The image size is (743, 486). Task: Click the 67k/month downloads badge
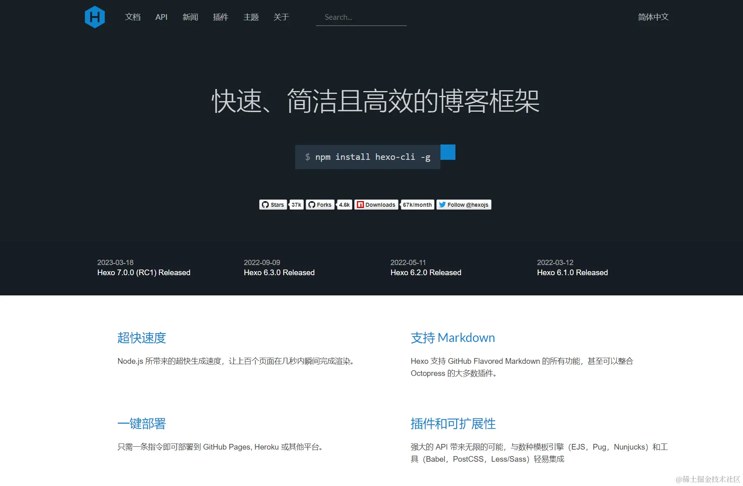click(417, 204)
